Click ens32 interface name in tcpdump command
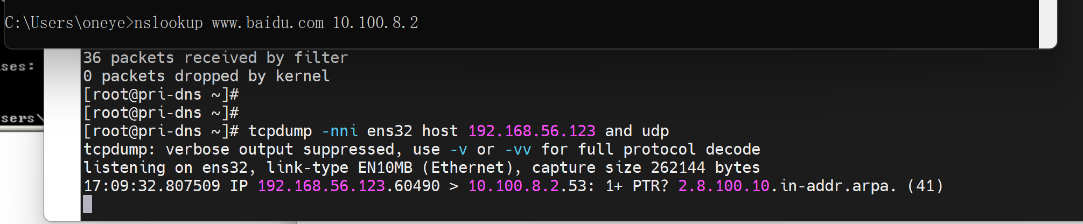This screenshot has width=1083, height=224. 389,131
